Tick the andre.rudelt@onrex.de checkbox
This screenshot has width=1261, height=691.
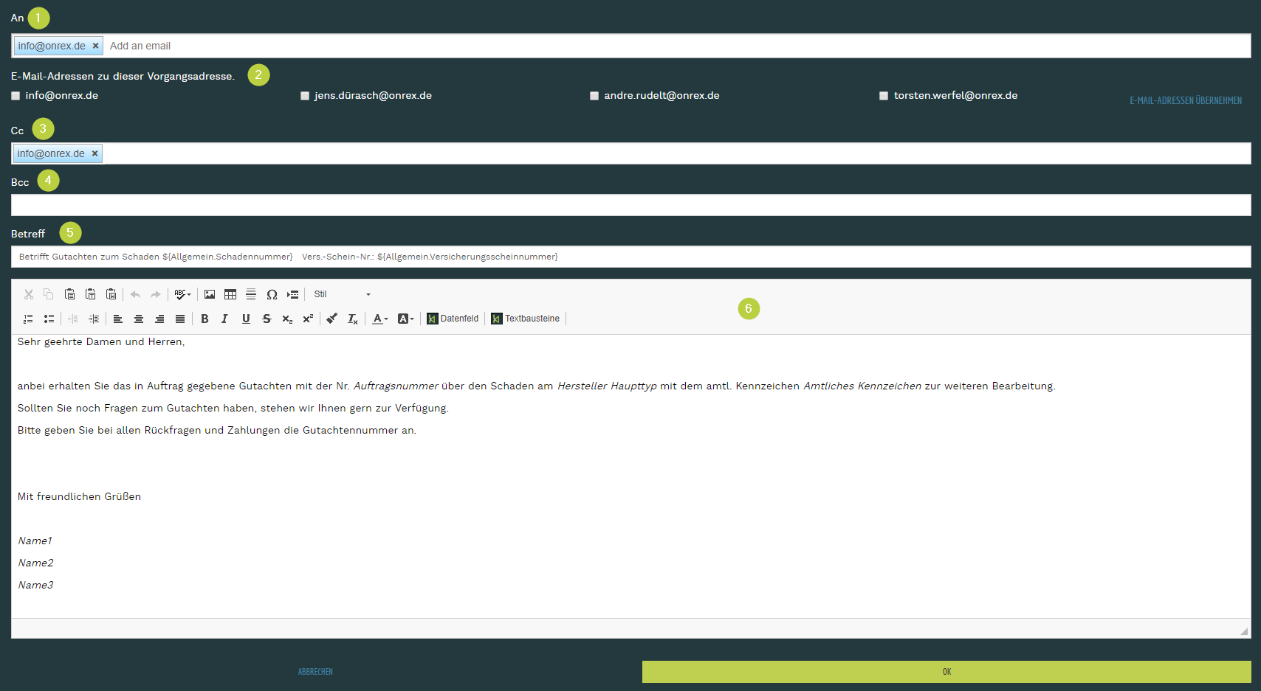click(594, 96)
